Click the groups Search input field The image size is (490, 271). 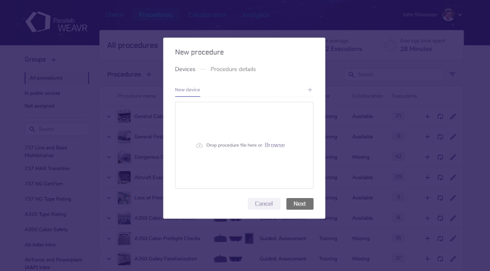[57, 129]
